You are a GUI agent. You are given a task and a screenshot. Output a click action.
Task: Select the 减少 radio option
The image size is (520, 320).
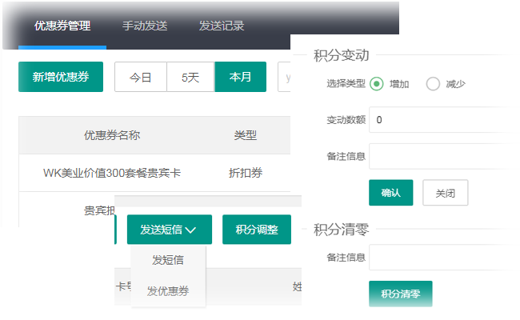point(434,84)
